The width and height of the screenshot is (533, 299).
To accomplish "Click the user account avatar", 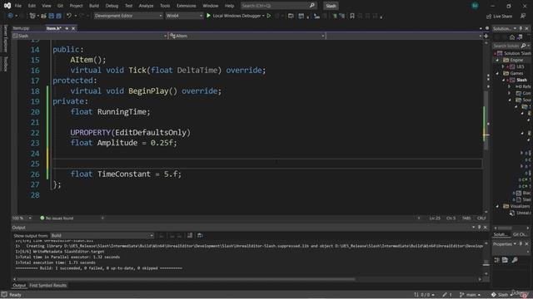I will 475,6.
